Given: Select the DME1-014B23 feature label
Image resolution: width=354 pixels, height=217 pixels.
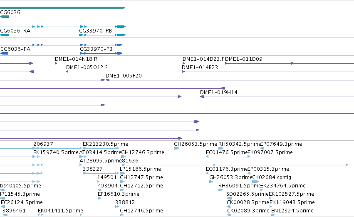Looking at the screenshot, I should click(200, 67).
